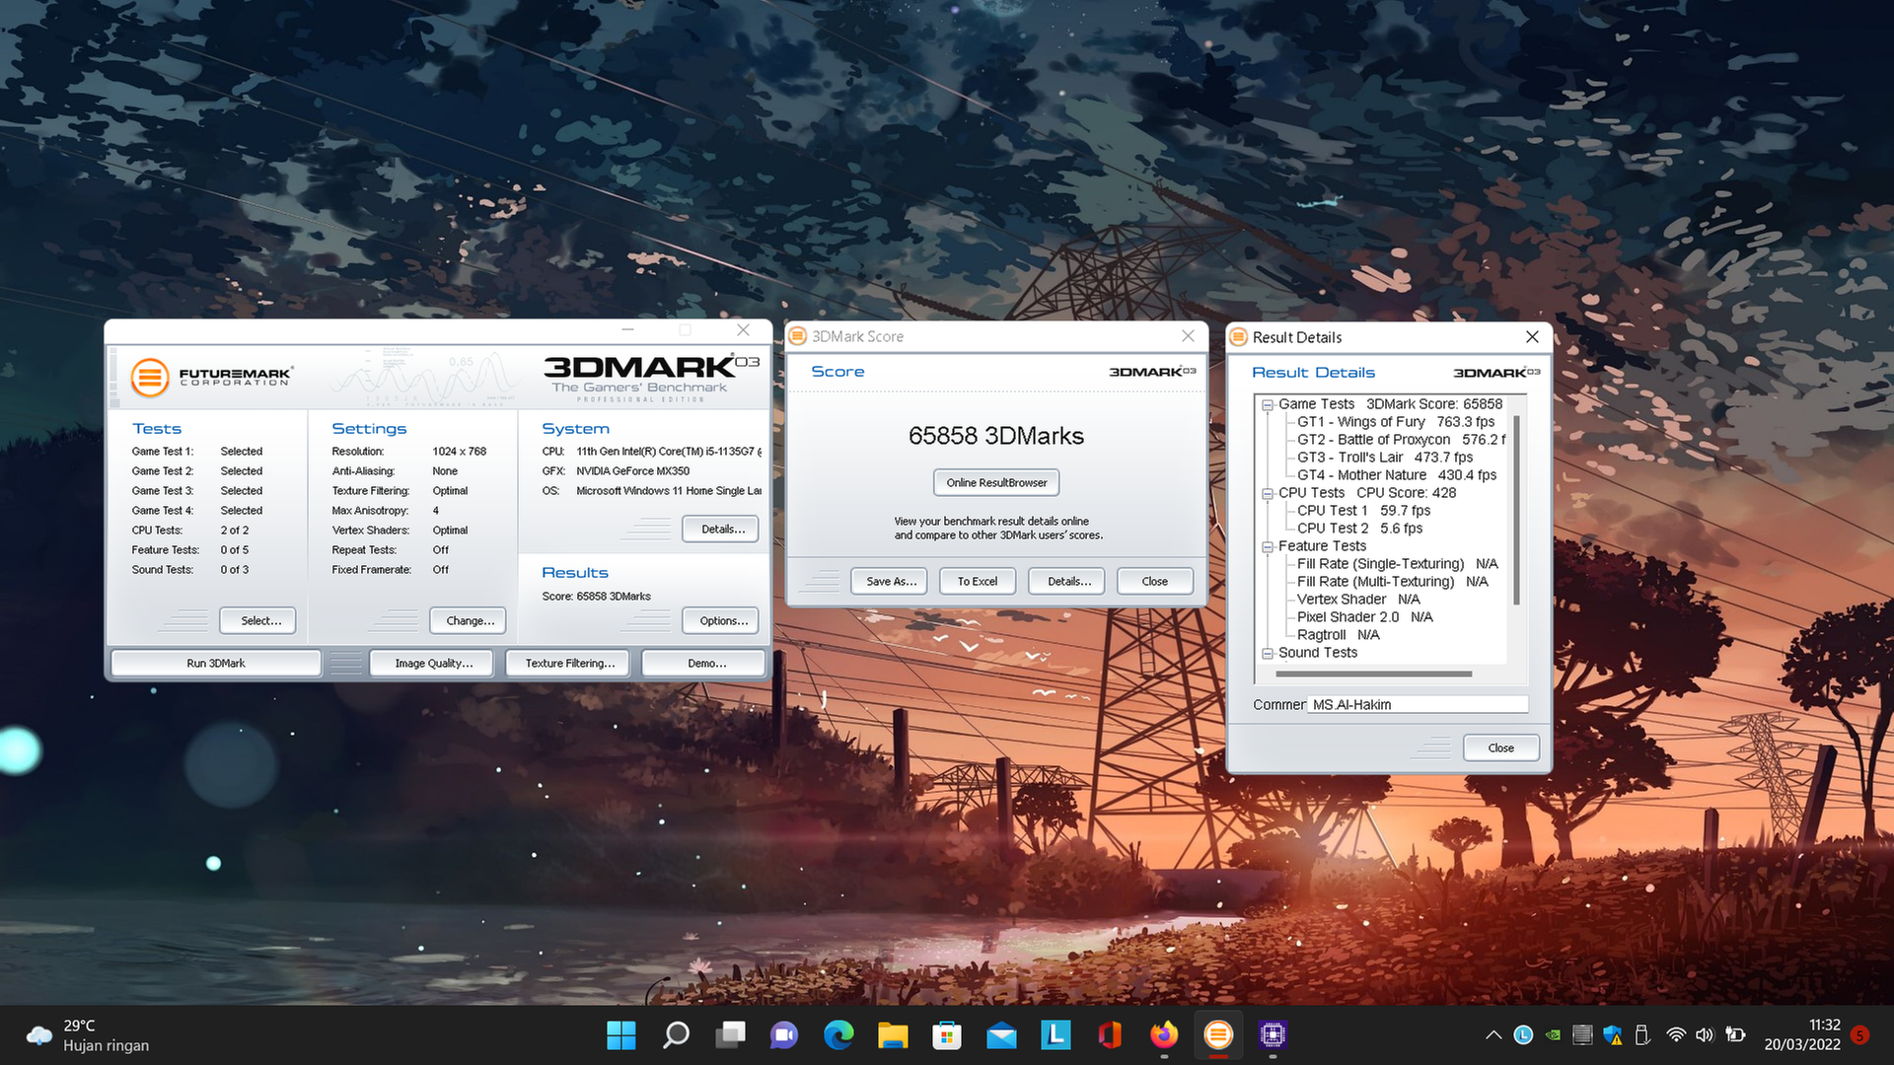Click the Online ResultBrowser button
Viewport: 1894px width, 1065px height.
point(996,483)
